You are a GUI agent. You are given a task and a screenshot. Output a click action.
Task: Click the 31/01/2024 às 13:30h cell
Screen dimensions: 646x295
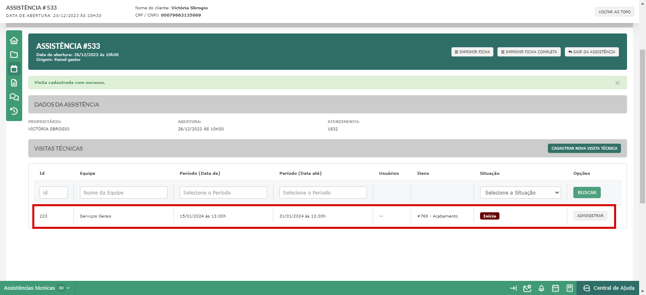pos(302,216)
